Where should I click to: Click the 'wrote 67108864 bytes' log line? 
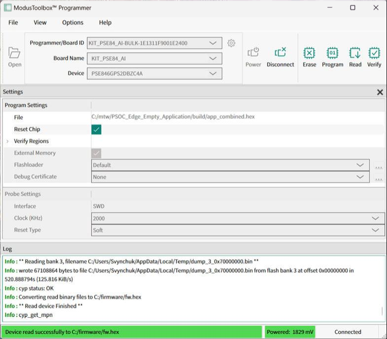(179, 275)
